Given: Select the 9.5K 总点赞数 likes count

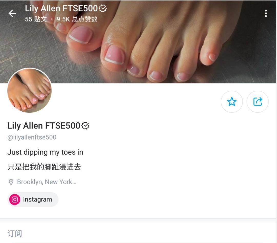Looking at the screenshot, I should pos(77,19).
